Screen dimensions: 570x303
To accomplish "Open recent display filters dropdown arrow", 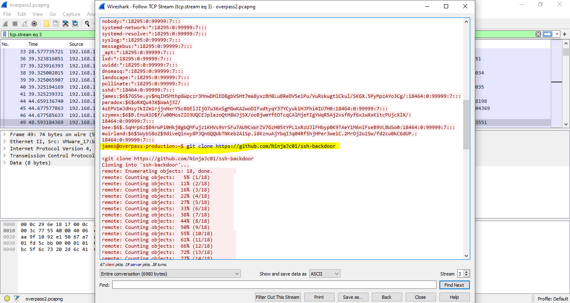I will coord(557,34).
